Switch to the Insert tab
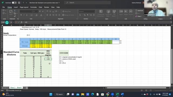173x97 pixels. pos(16,7)
